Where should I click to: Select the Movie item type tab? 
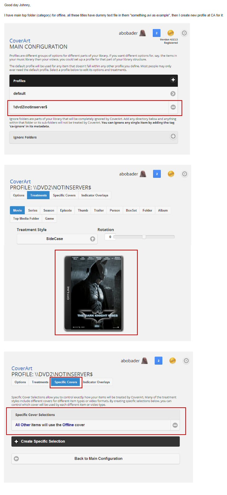(17, 210)
